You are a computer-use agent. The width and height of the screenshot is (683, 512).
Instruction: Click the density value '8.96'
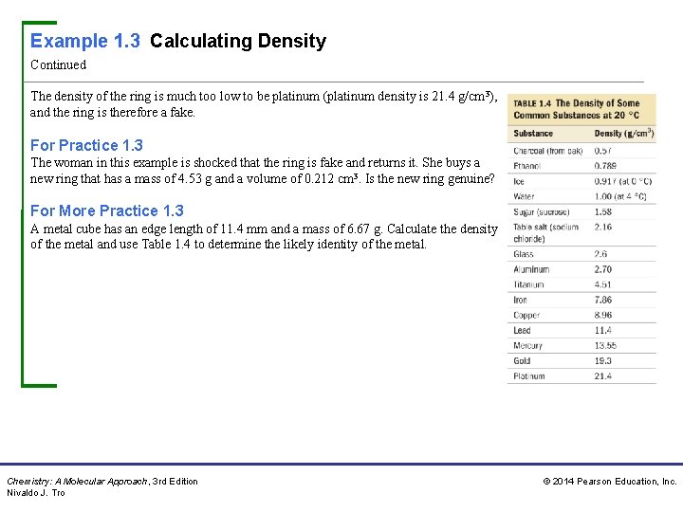point(603,315)
